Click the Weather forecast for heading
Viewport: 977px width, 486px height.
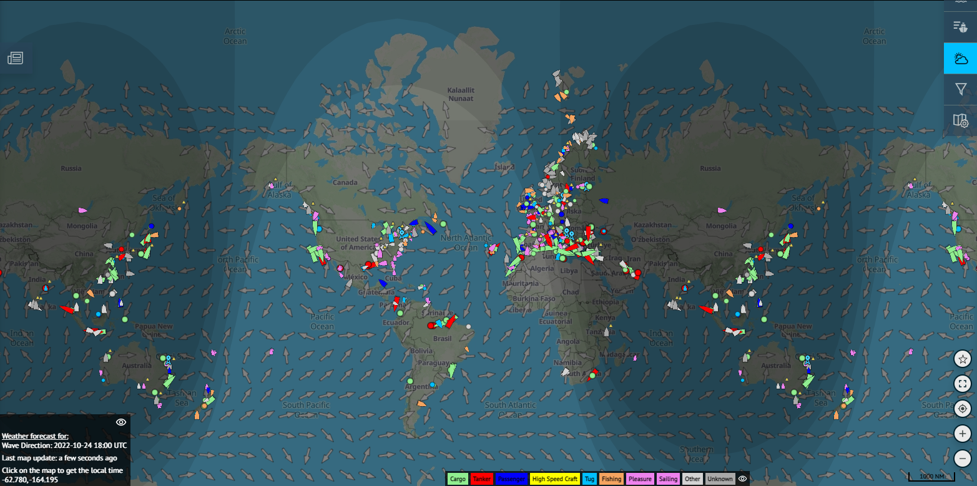[35, 436]
